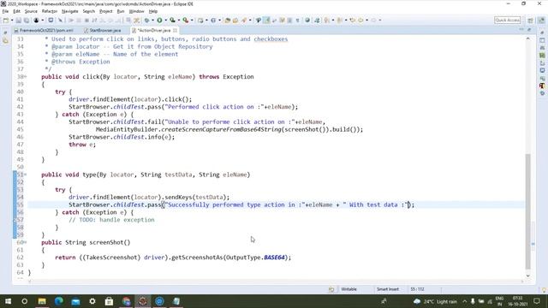Click 'TODO: handle exception' comment on line 57
This screenshot has width=548, height=308.
click(111, 220)
